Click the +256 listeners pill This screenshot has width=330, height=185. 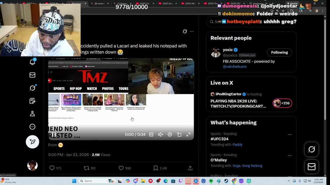click(282, 103)
